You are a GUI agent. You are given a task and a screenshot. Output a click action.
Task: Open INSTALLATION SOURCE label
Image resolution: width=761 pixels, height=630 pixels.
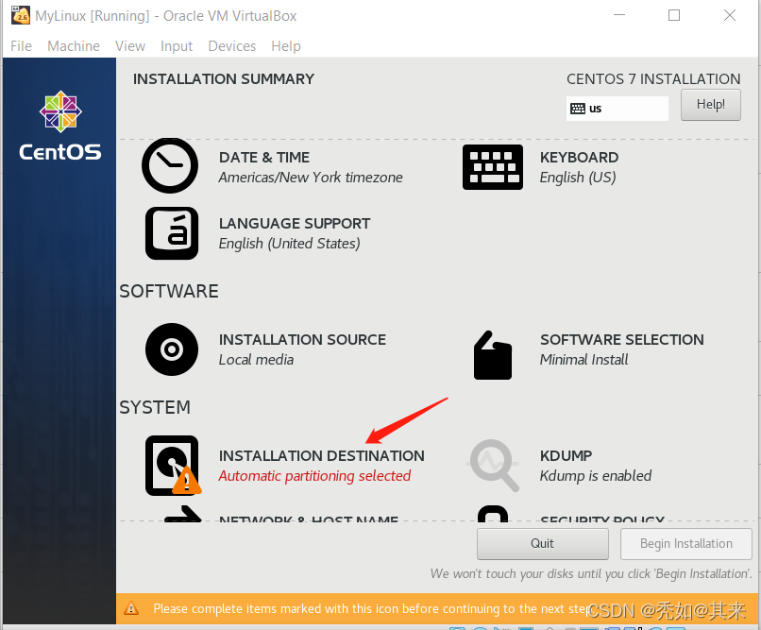click(302, 339)
